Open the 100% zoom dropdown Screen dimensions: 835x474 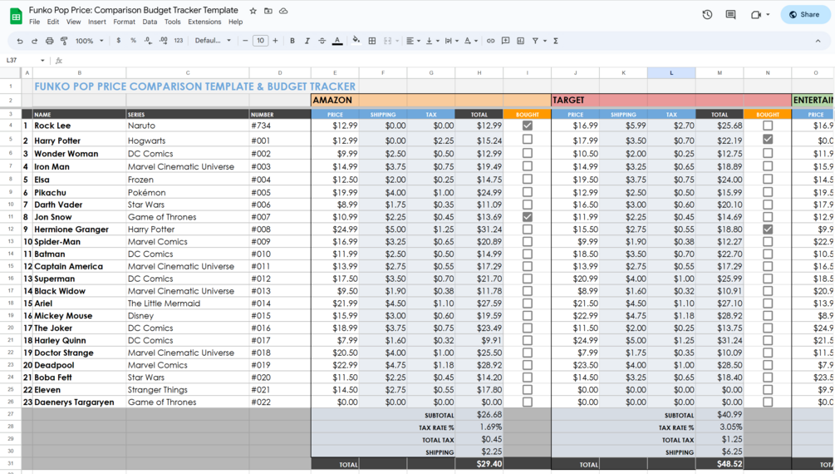pos(89,41)
